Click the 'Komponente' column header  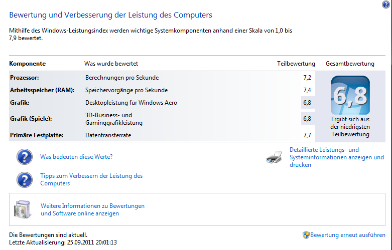click(x=27, y=64)
